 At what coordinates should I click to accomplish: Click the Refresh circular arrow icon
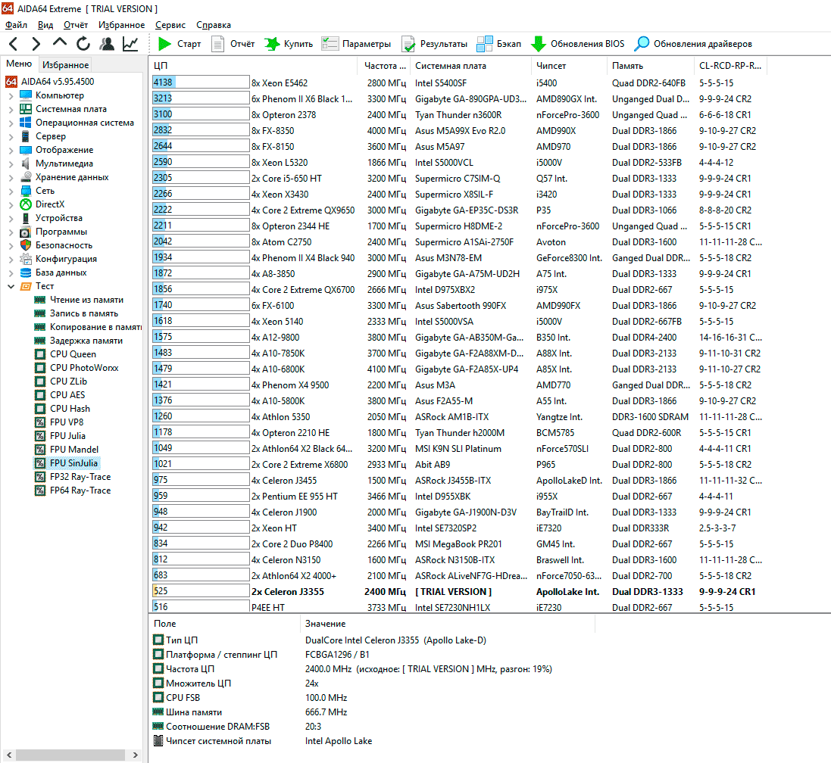pyautogui.click(x=83, y=44)
